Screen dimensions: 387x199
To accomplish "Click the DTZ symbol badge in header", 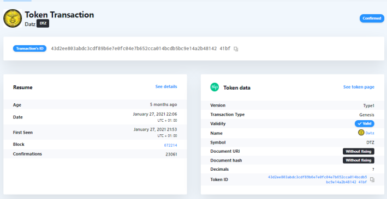I will 43,23.
